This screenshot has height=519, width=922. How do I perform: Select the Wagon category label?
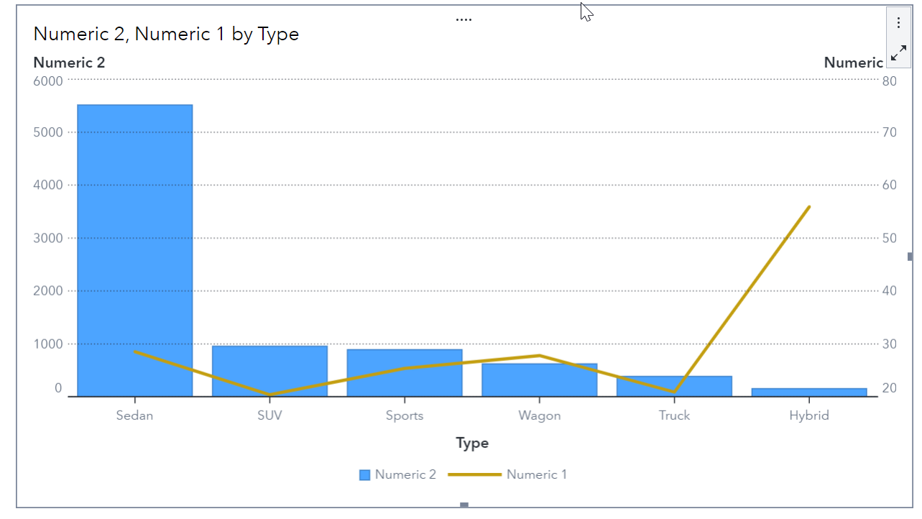[539, 415]
